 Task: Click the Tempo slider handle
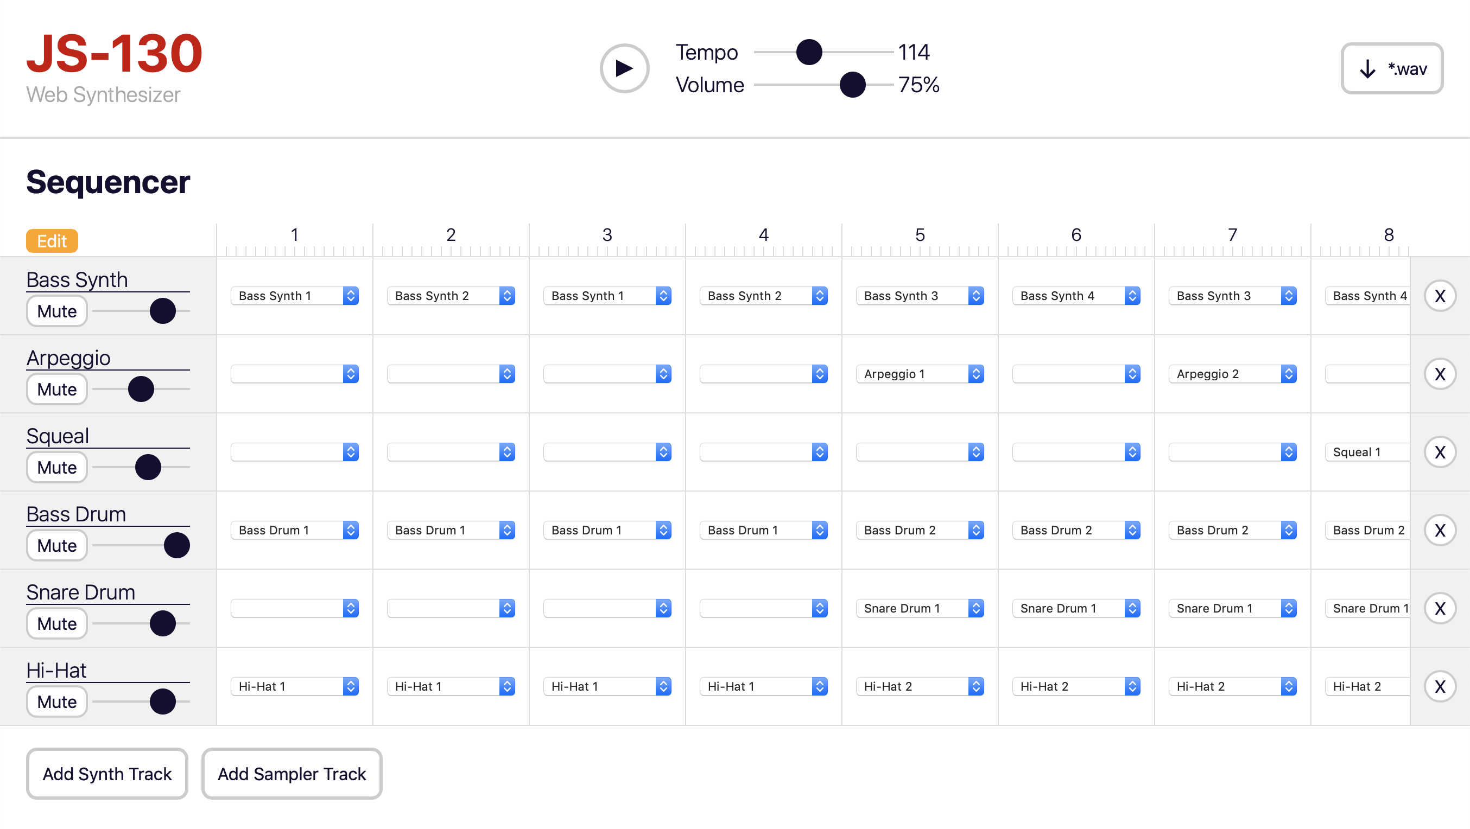[x=809, y=53]
